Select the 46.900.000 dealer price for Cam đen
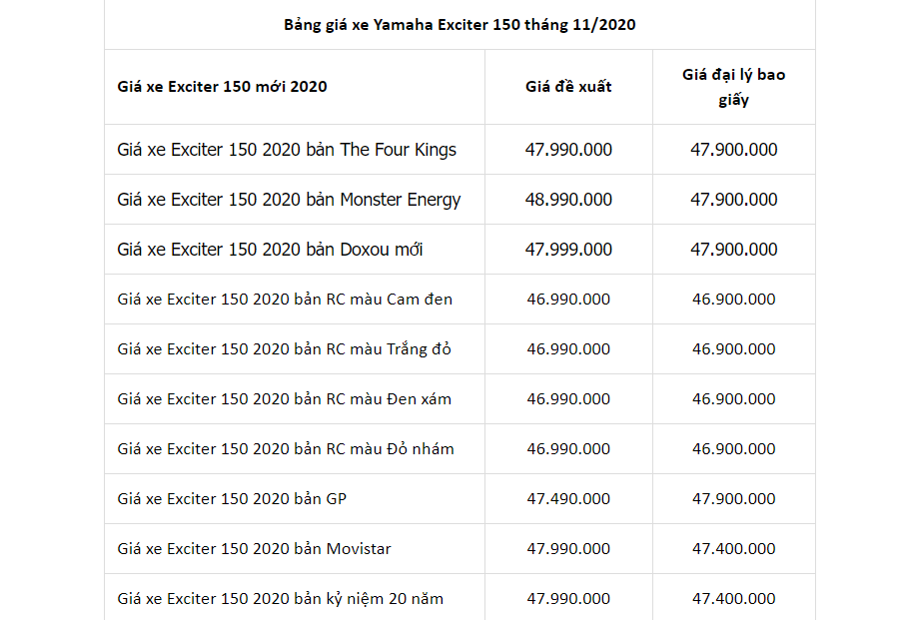This screenshot has width=911, height=620. point(734,300)
